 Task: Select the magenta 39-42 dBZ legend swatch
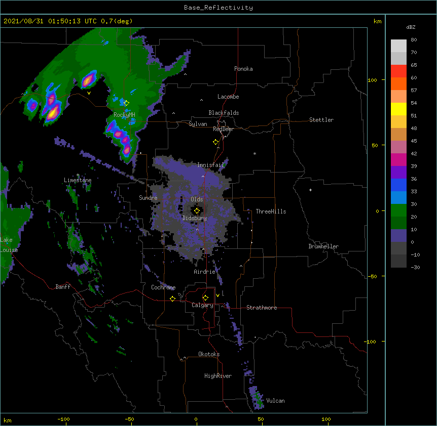pos(398,159)
